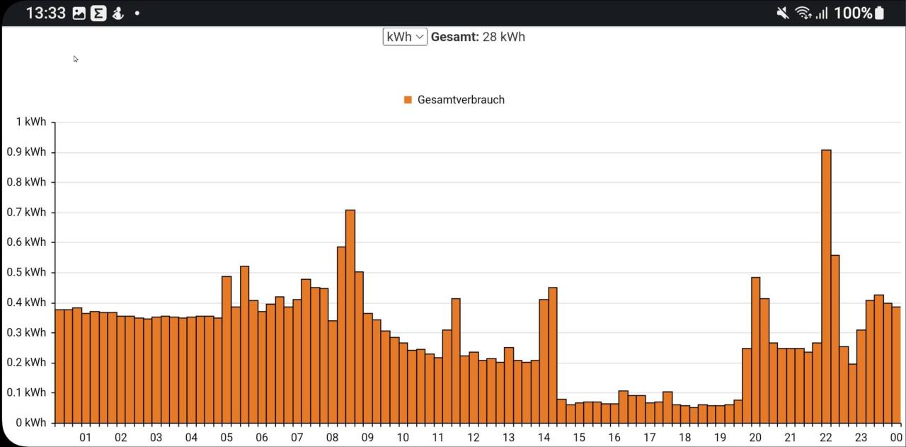Click the orange Gesamtverbrauch legend swatch
The width and height of the screenshot is (906, 447).
[408, 100]
